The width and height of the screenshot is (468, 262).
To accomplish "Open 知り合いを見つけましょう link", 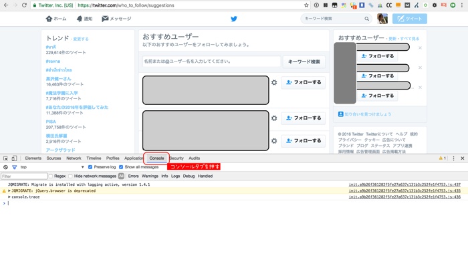I will tap(368, 114).
